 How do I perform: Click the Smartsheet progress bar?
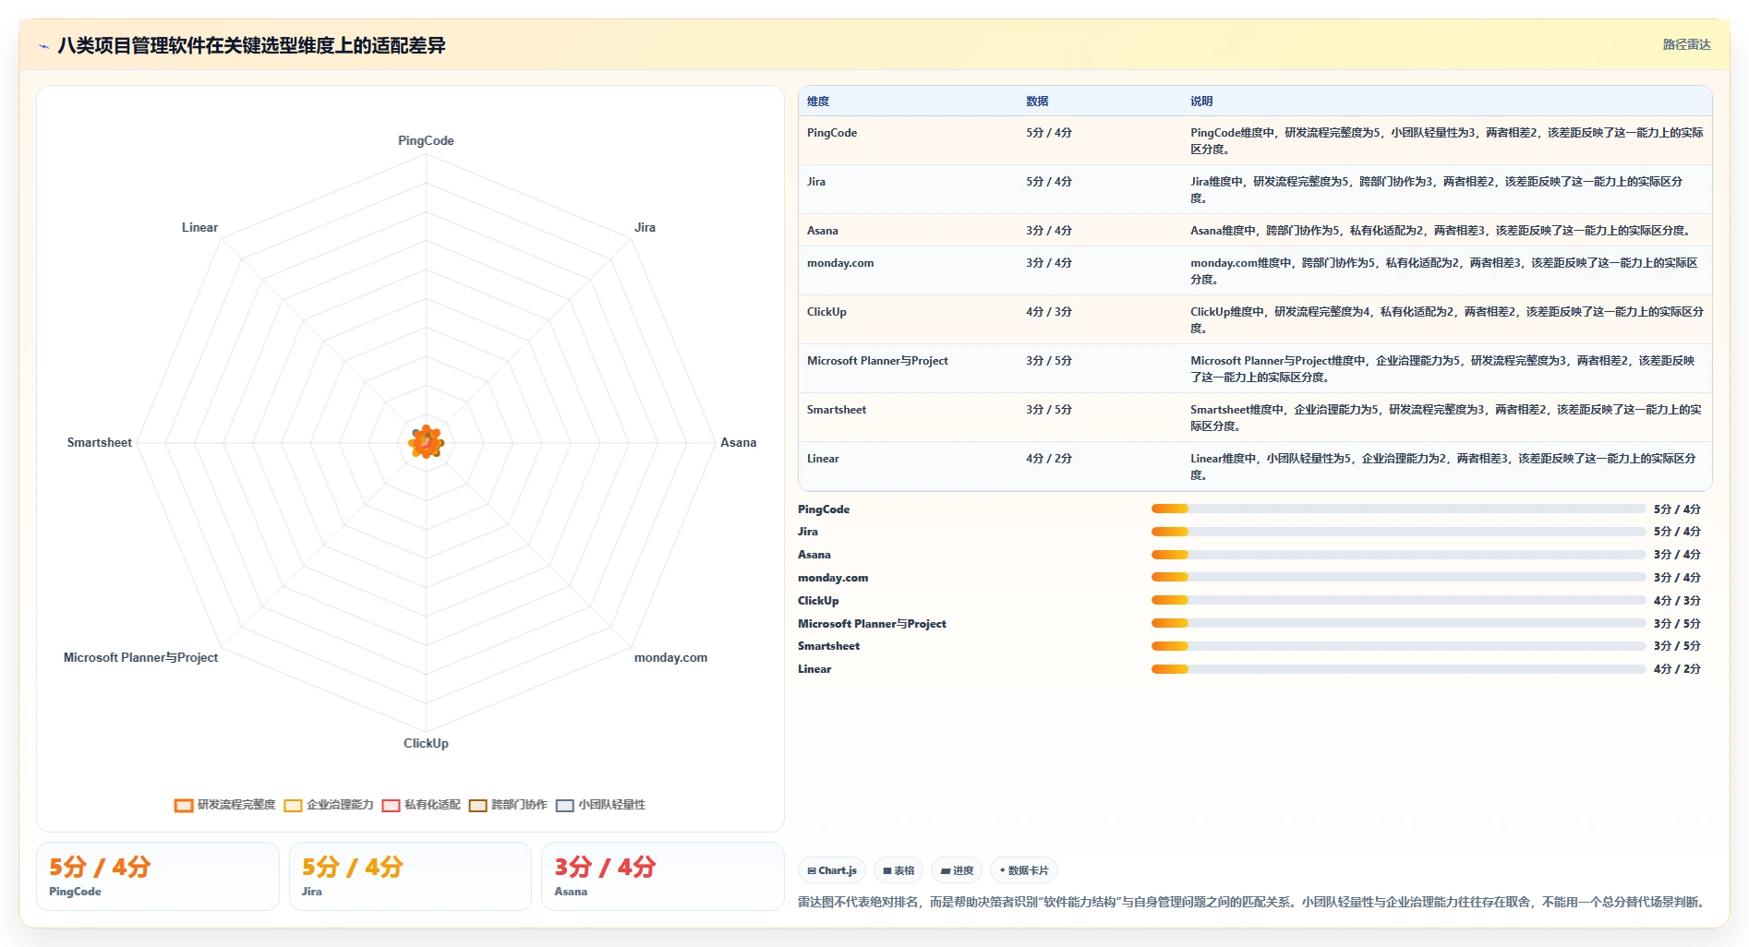pos(1398,646)
